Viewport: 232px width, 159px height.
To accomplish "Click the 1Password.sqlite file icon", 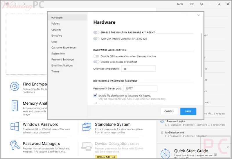I will 162,122.
